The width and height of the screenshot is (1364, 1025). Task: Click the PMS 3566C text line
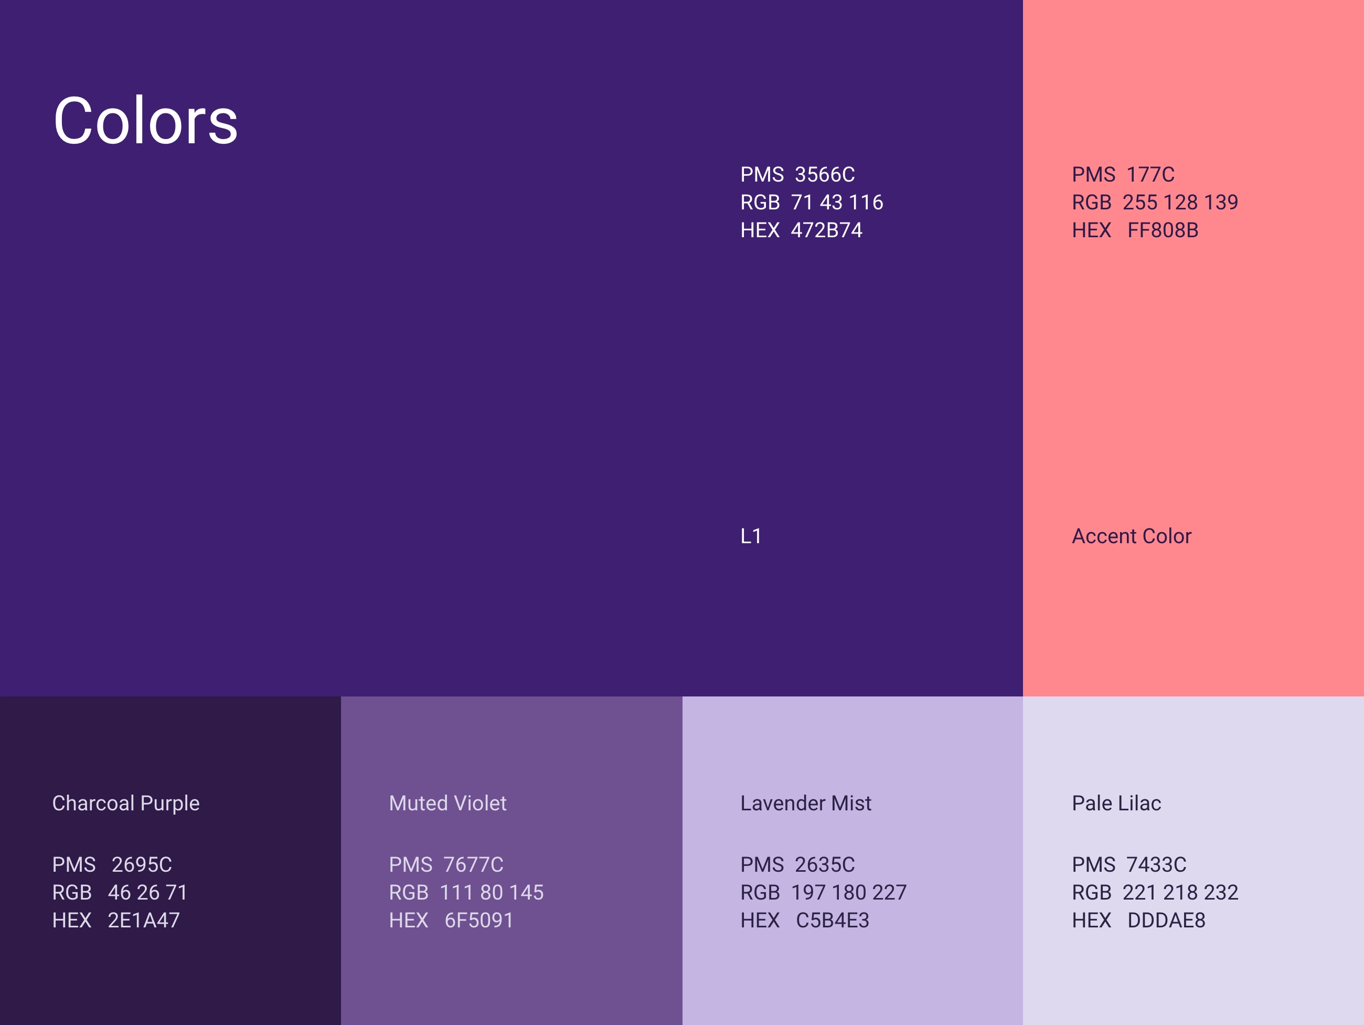797,175
